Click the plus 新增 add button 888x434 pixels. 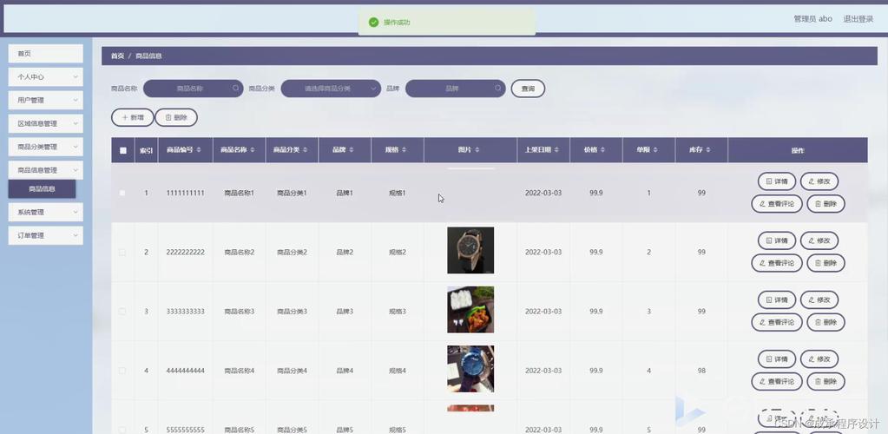click(132, 117)
